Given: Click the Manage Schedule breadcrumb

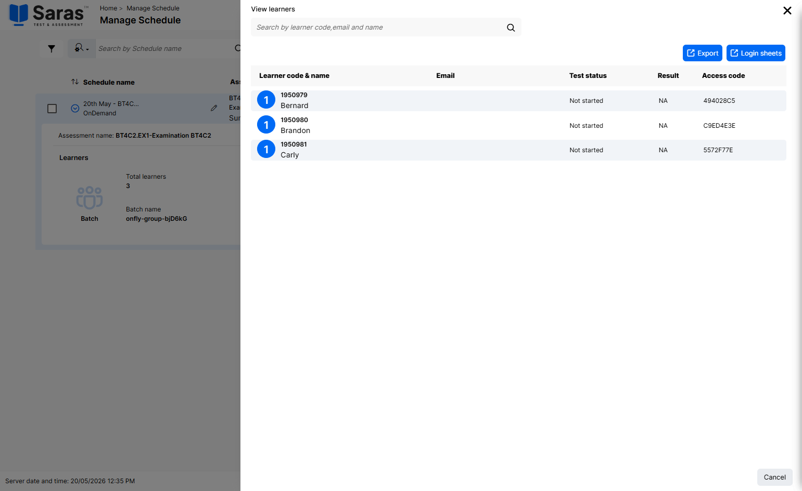Looking at the screenshot, I should (x=153, y=8).
